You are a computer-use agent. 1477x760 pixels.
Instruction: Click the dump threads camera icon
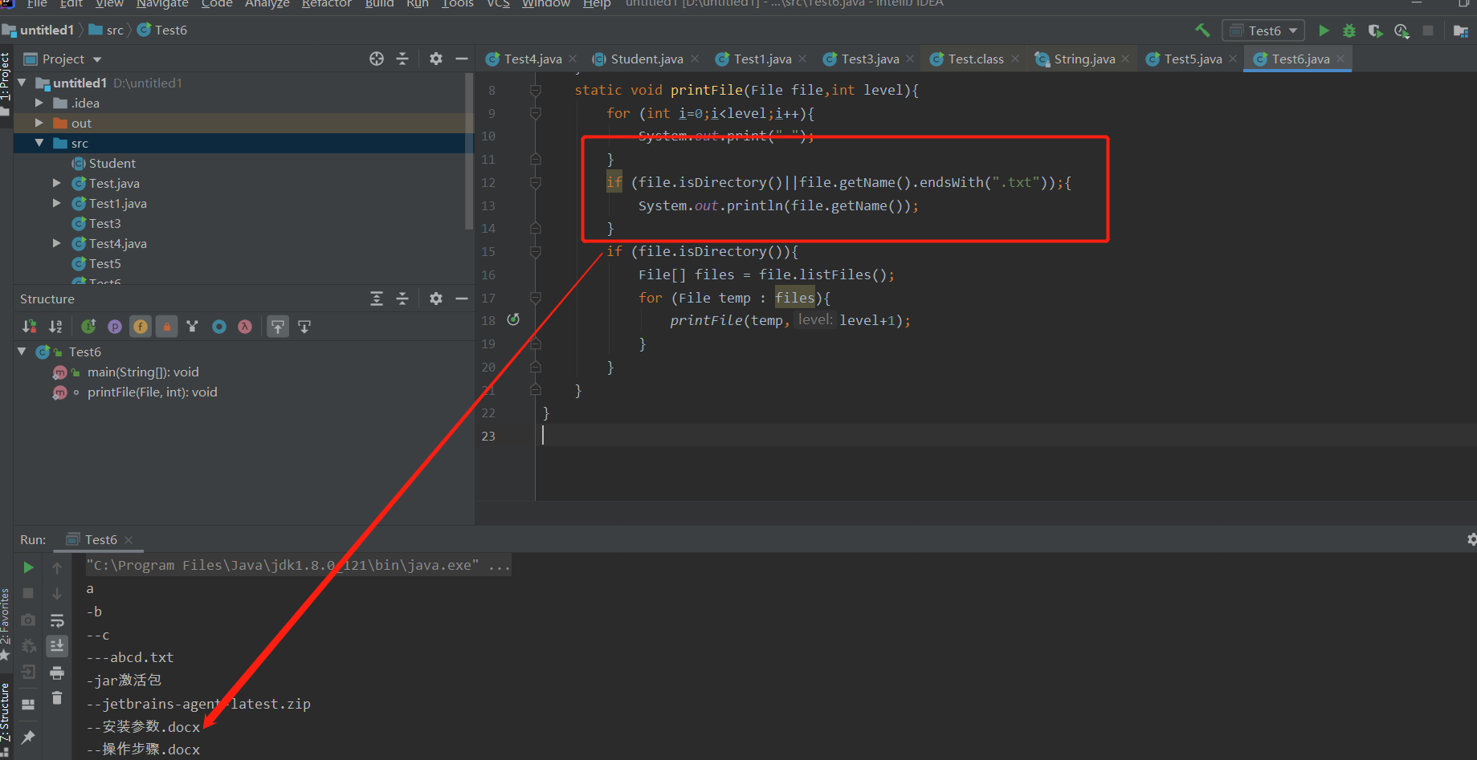coord(28,620)
